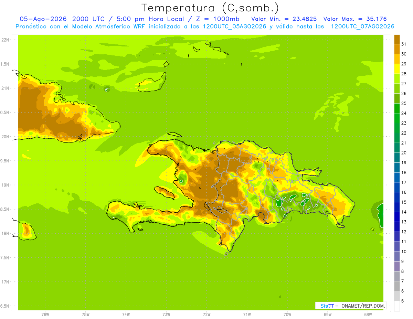This screenshot has width=413, height=319.
Task: Click colorbar label "11"
Action: pos(404,242)
